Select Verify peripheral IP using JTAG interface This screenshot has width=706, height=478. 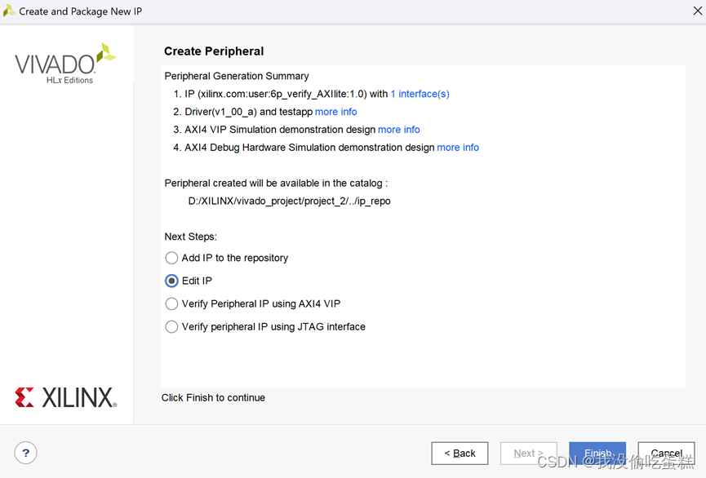(x=171, y=326)
